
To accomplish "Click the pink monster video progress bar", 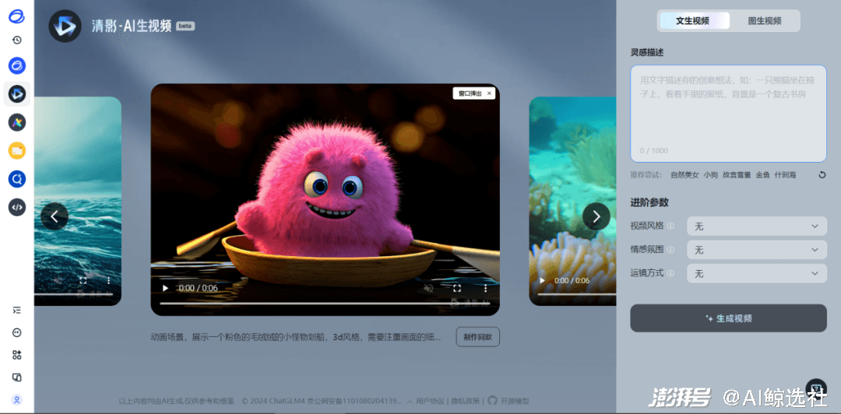I will pyautogui.click(x=325, y=303).
